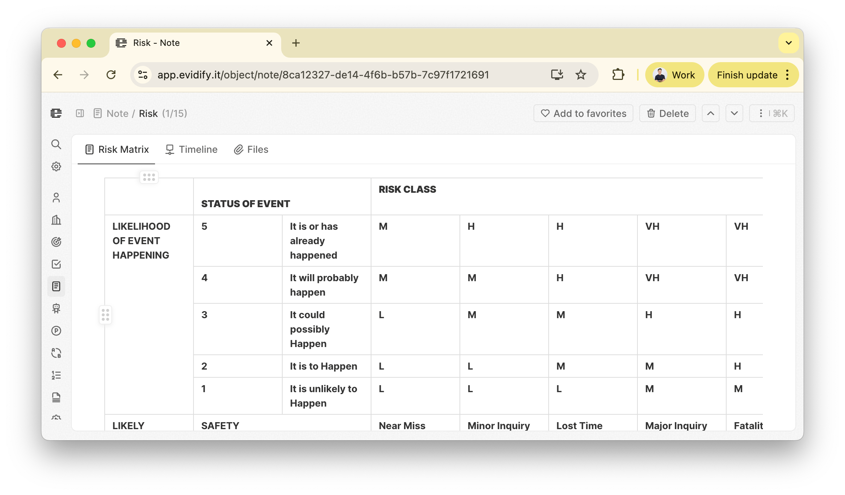Click the Delete button
Viewport: 845px width, 495px height.
click(x=667, y=113)
